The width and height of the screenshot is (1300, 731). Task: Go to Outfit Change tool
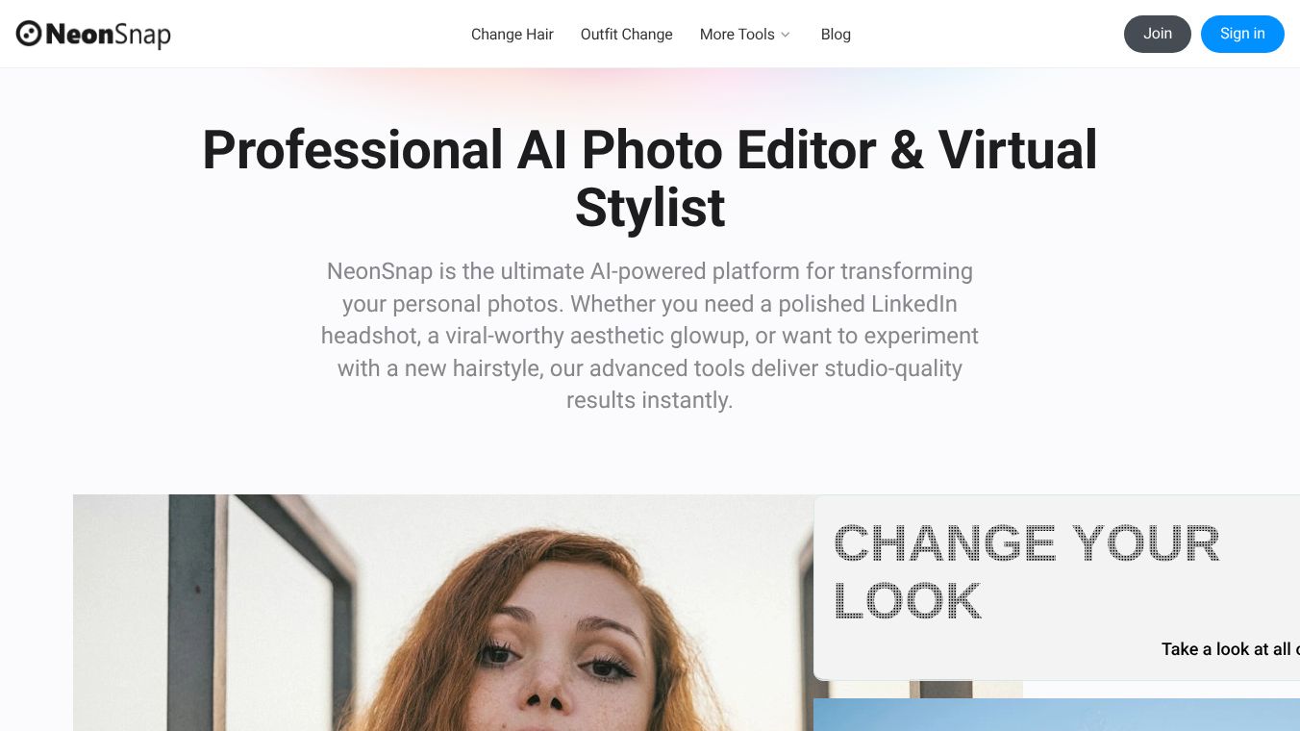pyautogui.click(x=627, y=34)
